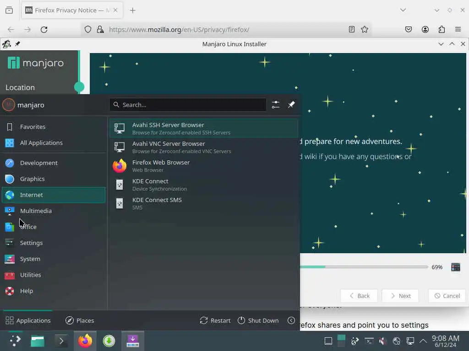The width and height of the screenshot is (469, 351).
Task: Switch to Manjaro installer task
Action: click(133, 340)
